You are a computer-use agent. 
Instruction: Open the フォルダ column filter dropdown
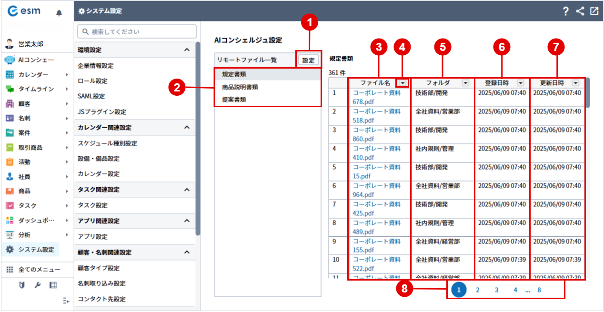[465, 83]
